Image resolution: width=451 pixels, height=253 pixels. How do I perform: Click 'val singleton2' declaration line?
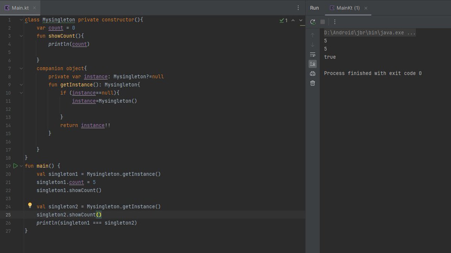pyautogui.click(x=98, y=206)
